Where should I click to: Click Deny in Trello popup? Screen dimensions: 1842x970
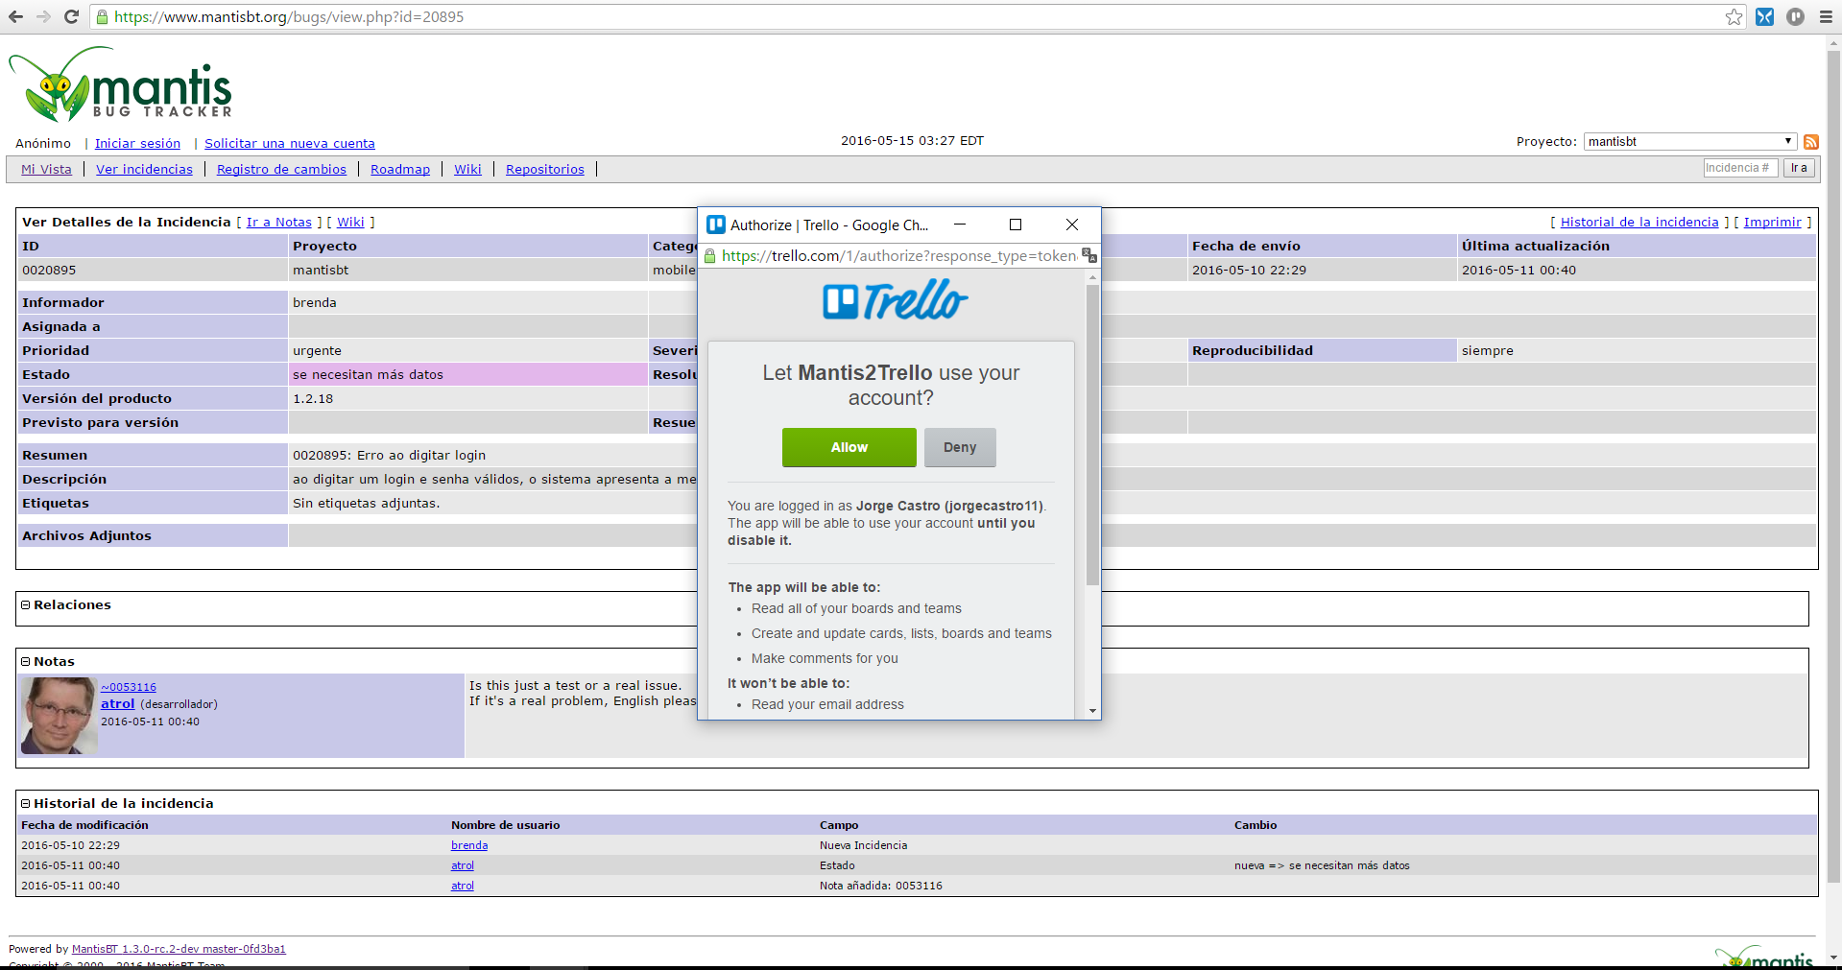point(960,447)
